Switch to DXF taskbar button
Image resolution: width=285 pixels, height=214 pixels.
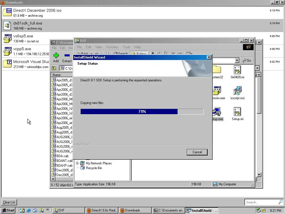68,210
